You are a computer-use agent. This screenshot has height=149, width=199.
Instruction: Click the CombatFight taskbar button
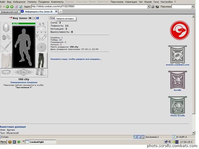pyautogui.click(x=40, y=142)
